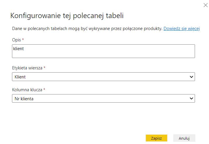Click the required asterisk after Etykieta wiersza
This screenshot has width=209, height=144.
(44, 68)
